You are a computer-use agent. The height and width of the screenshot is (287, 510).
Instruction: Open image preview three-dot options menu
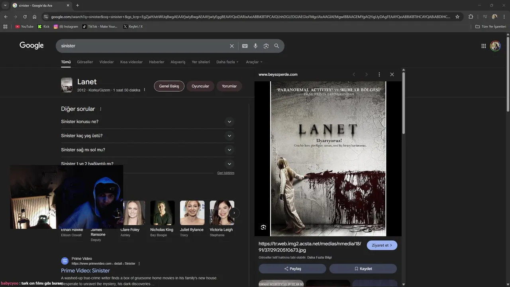379,75
